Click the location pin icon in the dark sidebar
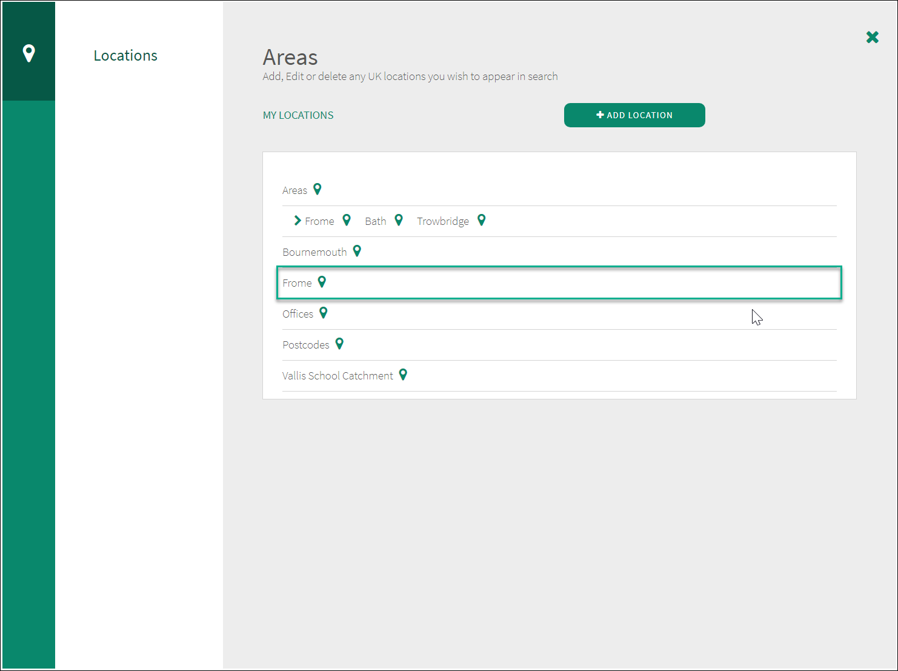 (28, 53)
